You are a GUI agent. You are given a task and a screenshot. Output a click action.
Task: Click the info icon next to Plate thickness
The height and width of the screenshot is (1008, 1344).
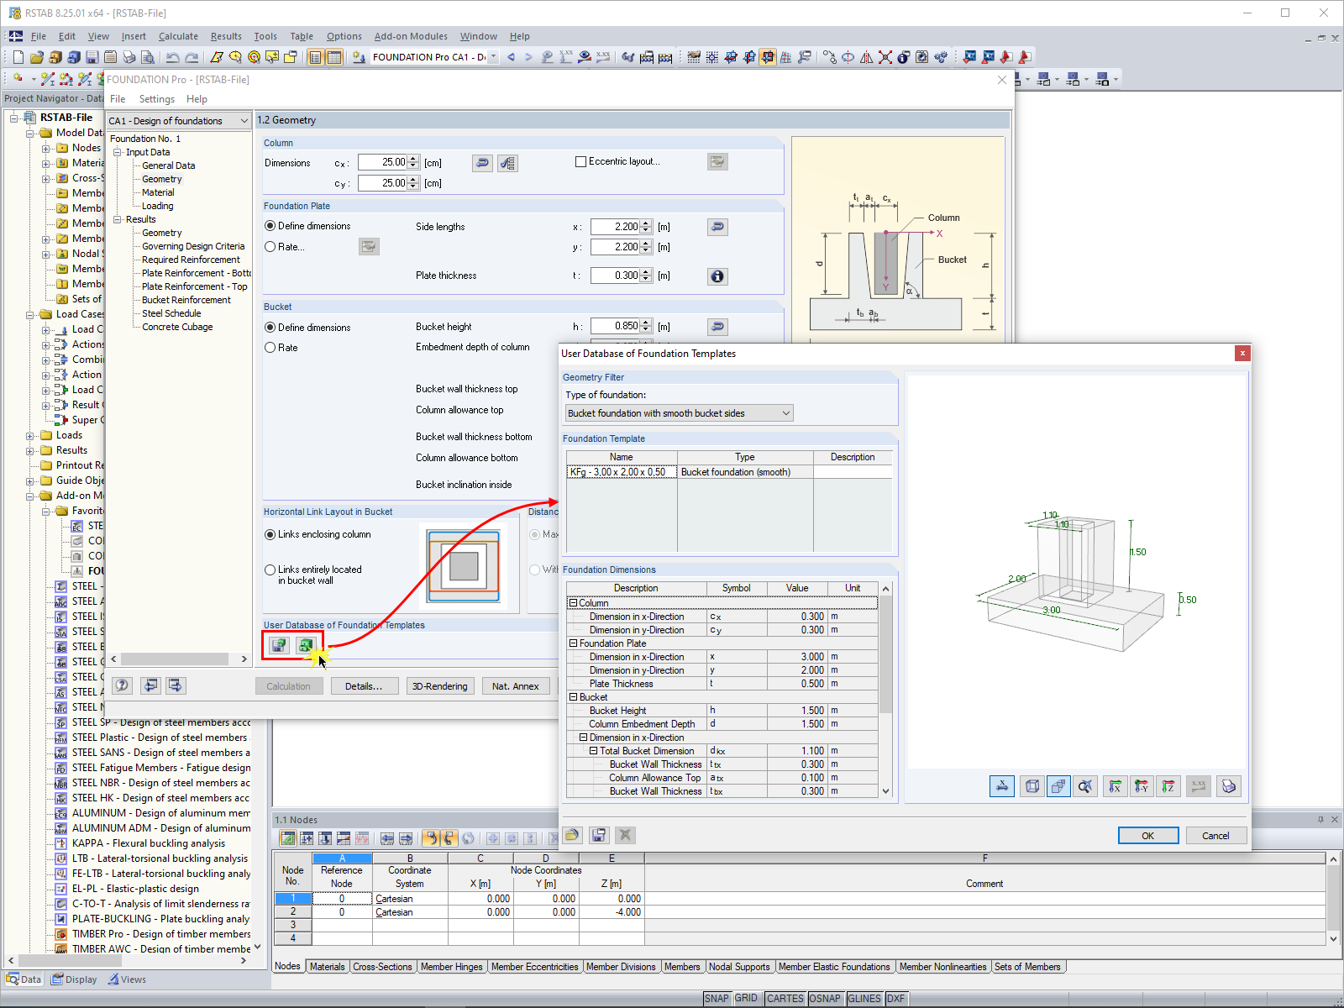coord(717,276)
